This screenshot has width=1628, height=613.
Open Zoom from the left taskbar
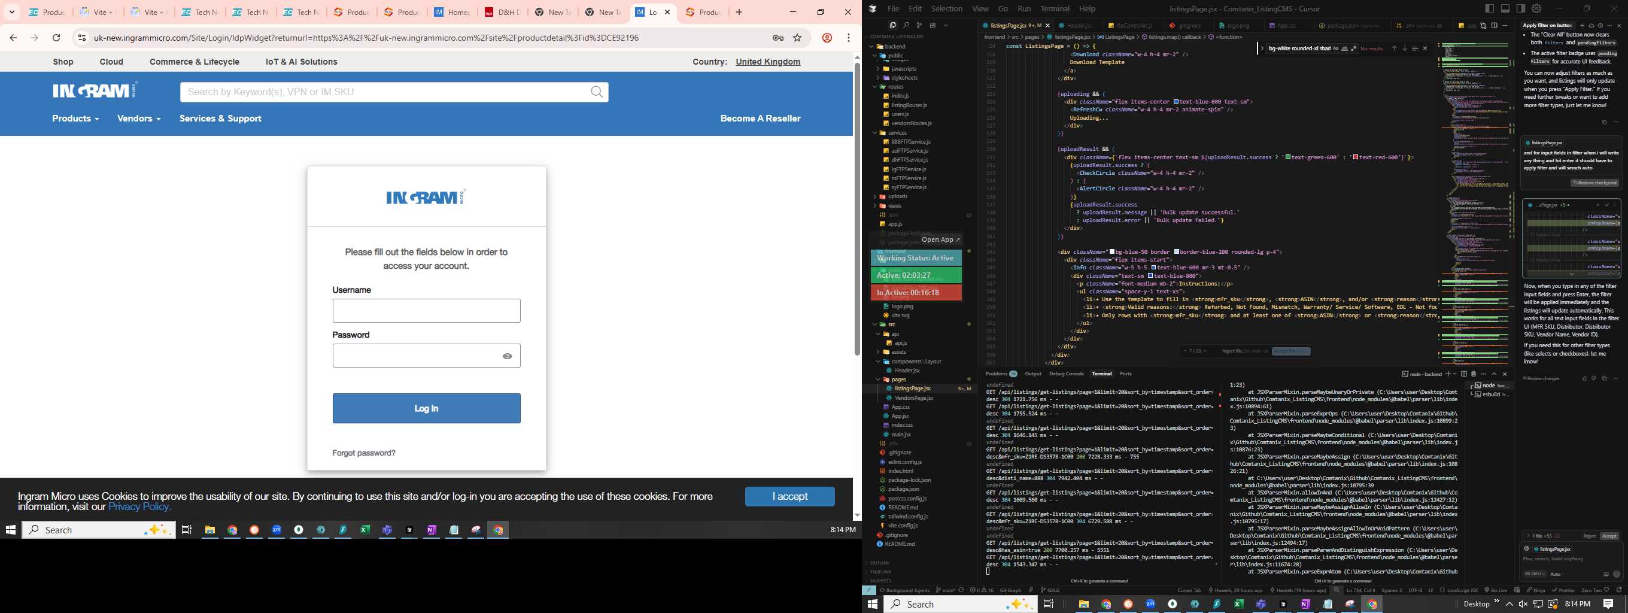(x=277, y=530)
